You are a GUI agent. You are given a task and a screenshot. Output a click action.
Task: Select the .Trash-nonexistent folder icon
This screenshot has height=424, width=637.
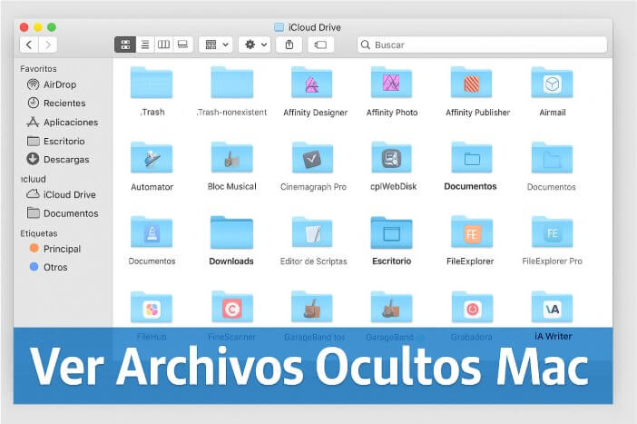pos(232,83)
